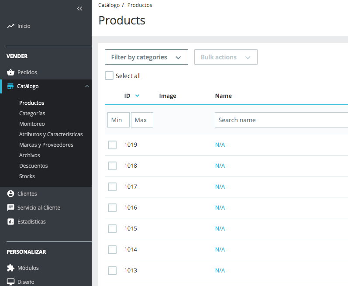348x286 pixels.
Task: Click the Diseño monitor icon
Action: [11, 282]
